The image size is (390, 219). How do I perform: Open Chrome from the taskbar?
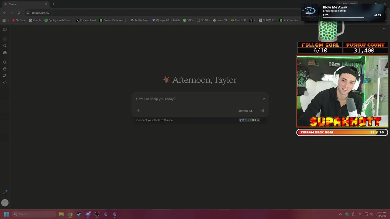point(70,214)
